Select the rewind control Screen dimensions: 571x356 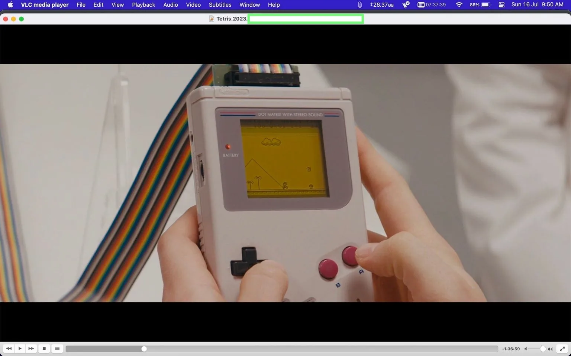point(9,349)
